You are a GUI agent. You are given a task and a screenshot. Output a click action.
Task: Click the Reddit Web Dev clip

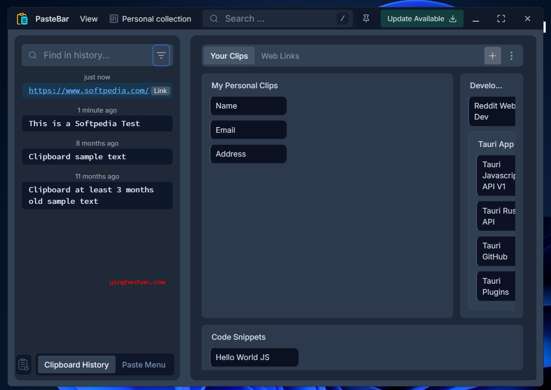coord(492,111)
